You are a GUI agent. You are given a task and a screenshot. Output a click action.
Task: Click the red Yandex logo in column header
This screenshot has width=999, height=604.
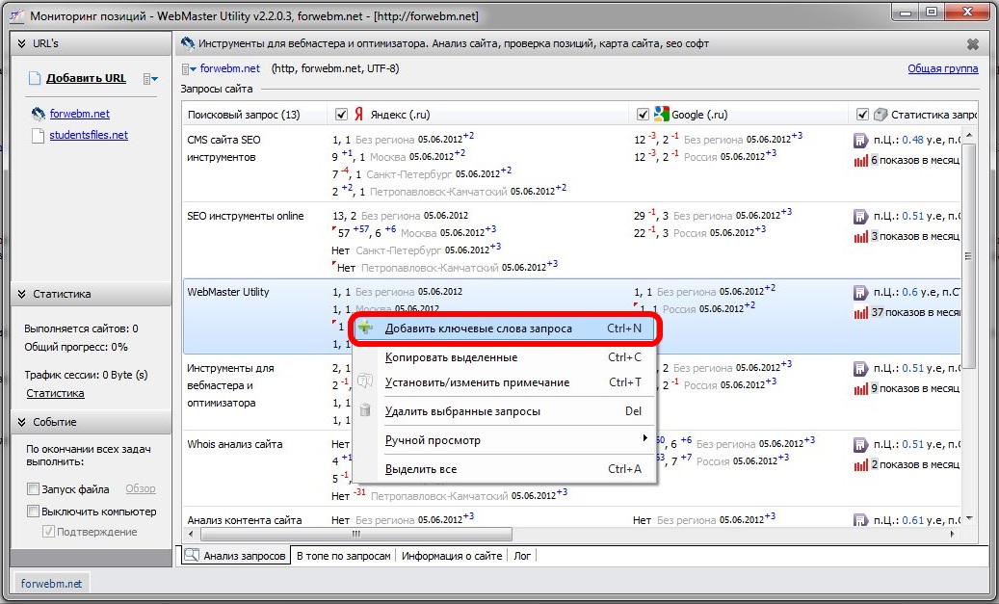[x=359, y=115]
